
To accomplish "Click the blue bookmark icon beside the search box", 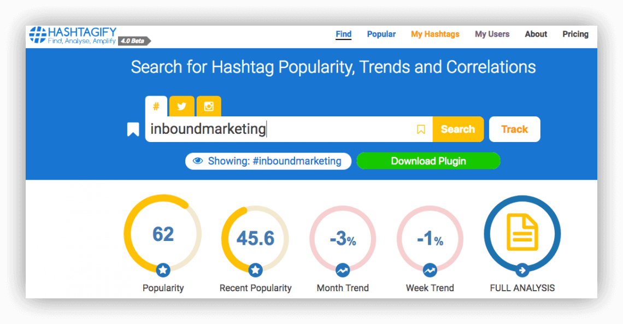I will (133, 129).
